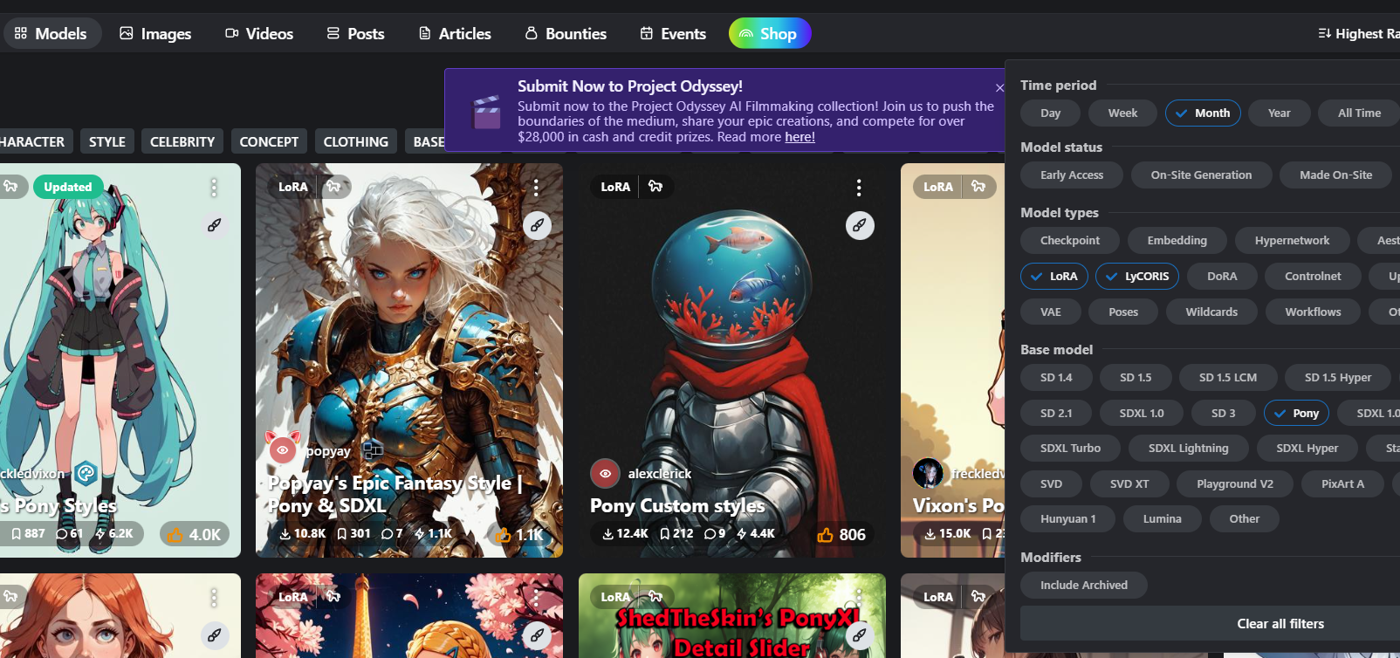Deselect the Month time period filter
Image resolution: width=1400 pixels, height=658 pixels.
(x=1203, y=113)
